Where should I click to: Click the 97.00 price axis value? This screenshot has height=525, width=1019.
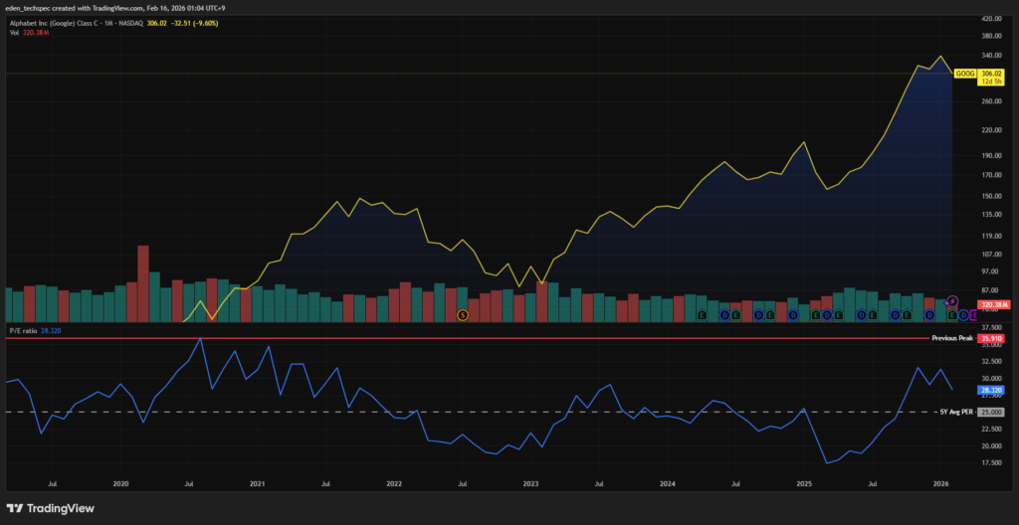[x=992, y=270]
